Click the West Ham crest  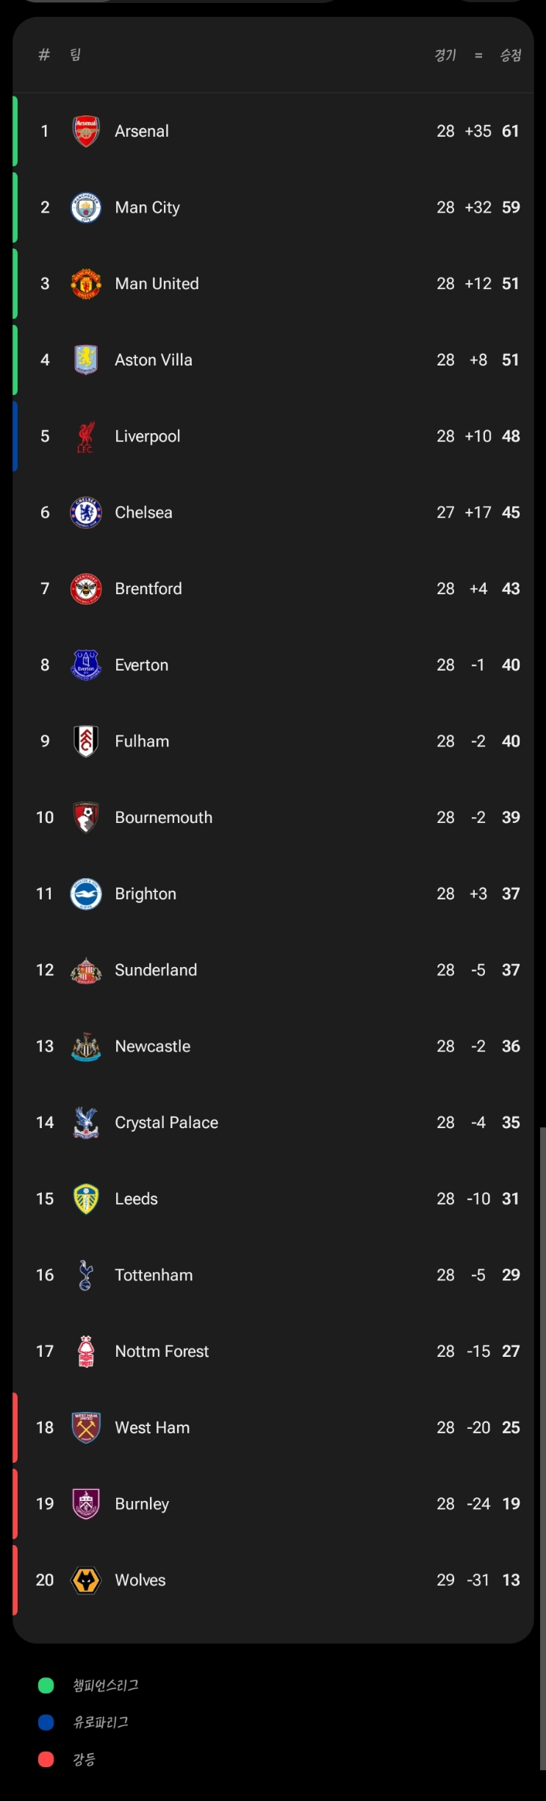point(86,1427)
